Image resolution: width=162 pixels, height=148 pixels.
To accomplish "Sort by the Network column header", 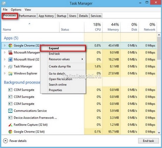I will click(x=148, y=27).
